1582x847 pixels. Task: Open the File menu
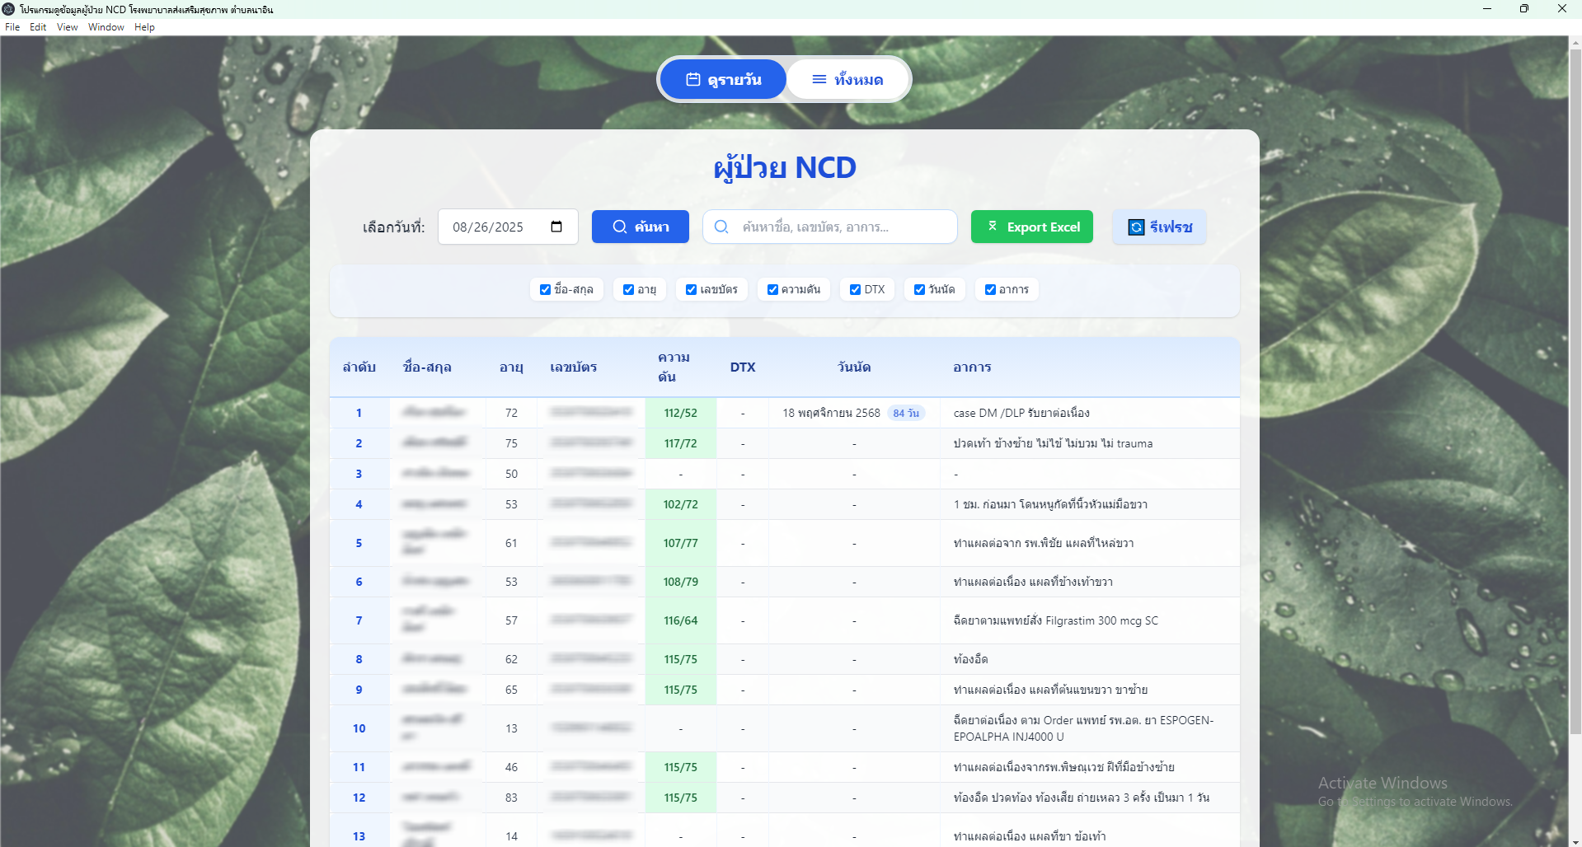click(x=12, y=27)
